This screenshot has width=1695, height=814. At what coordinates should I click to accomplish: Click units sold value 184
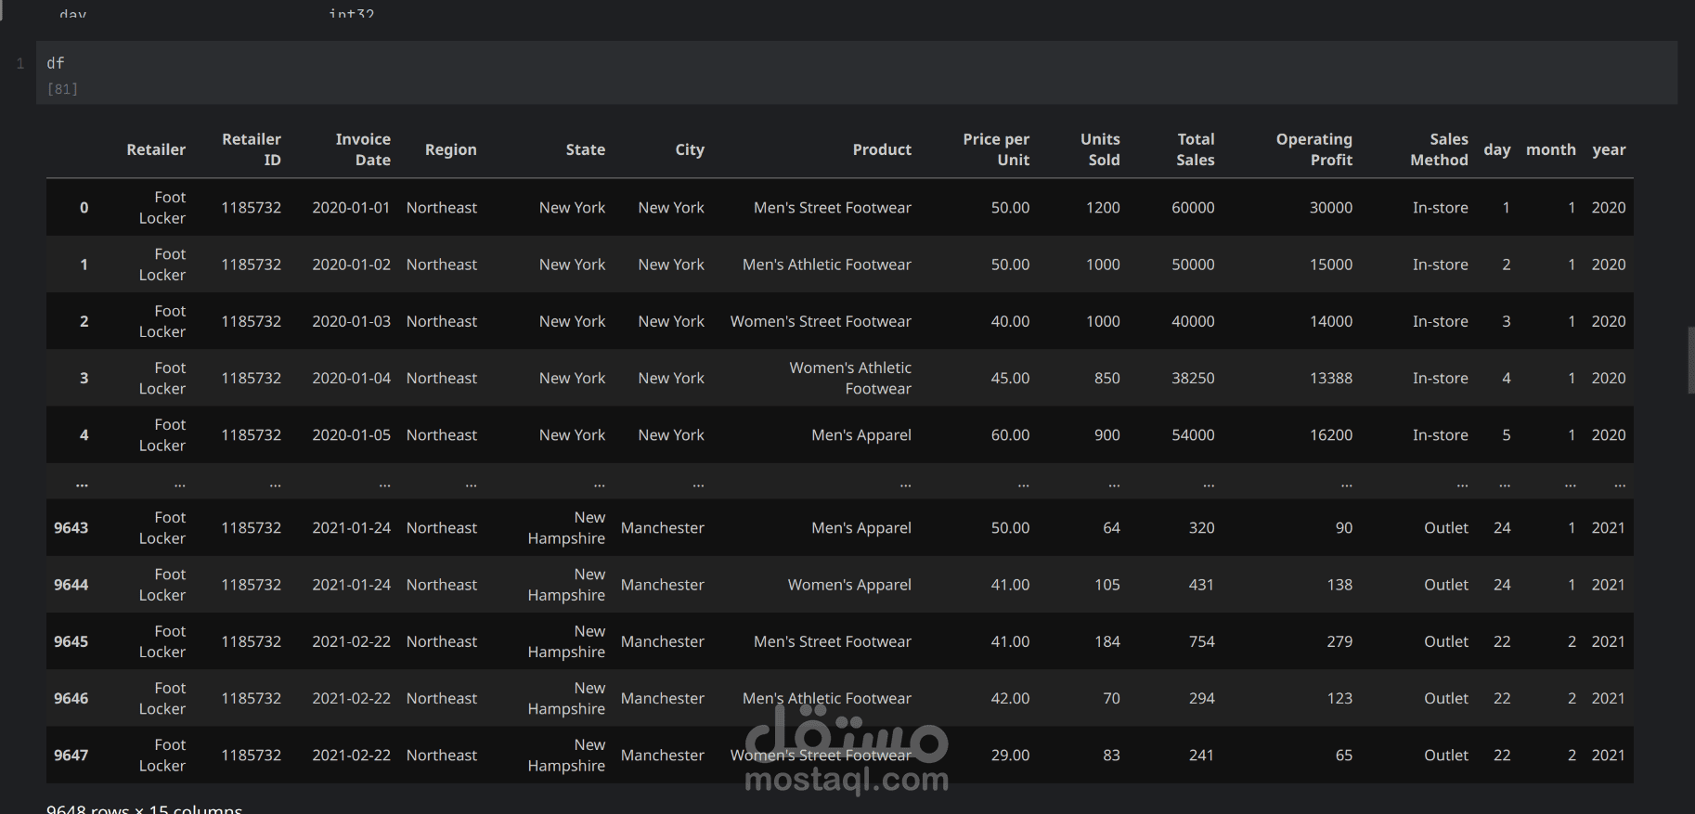tap(1107, 641)
